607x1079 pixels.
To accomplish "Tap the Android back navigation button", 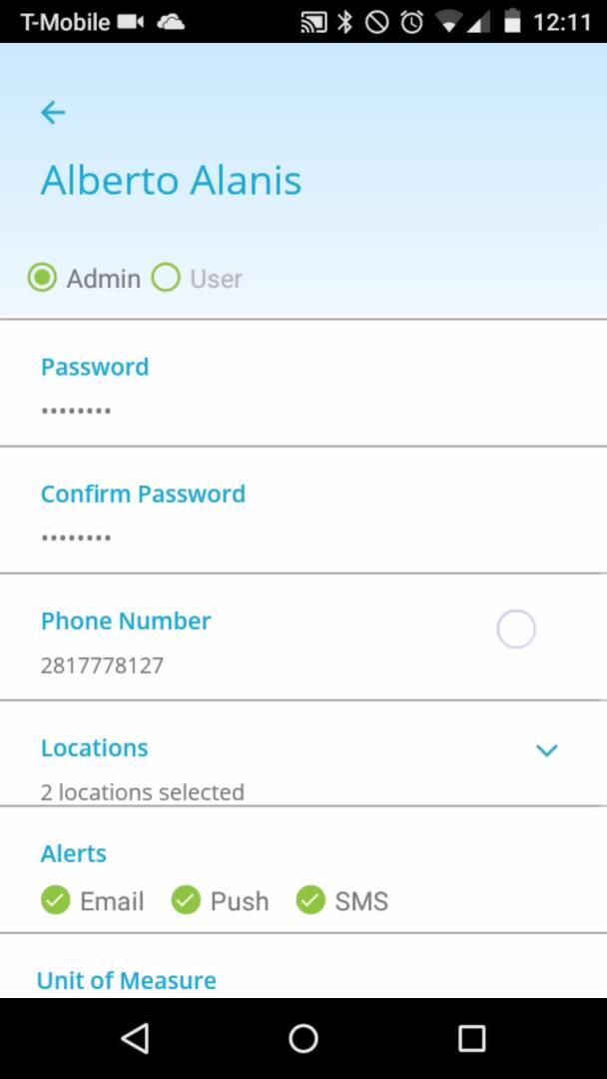I will pos(135,1038).
